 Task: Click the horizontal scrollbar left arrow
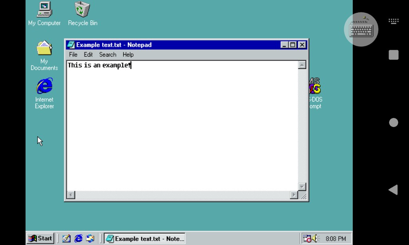pos(71,195)
